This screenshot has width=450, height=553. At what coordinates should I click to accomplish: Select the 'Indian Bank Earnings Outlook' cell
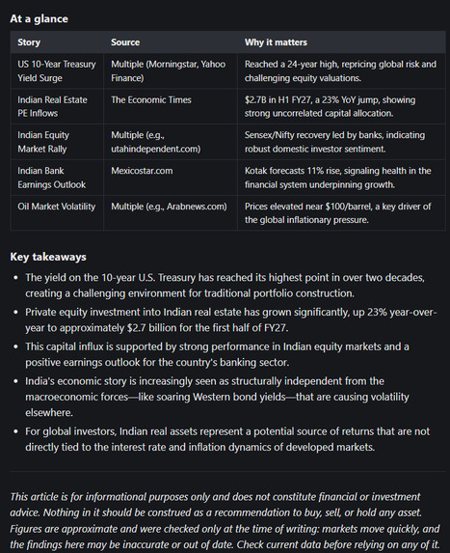tap(57, 178)
